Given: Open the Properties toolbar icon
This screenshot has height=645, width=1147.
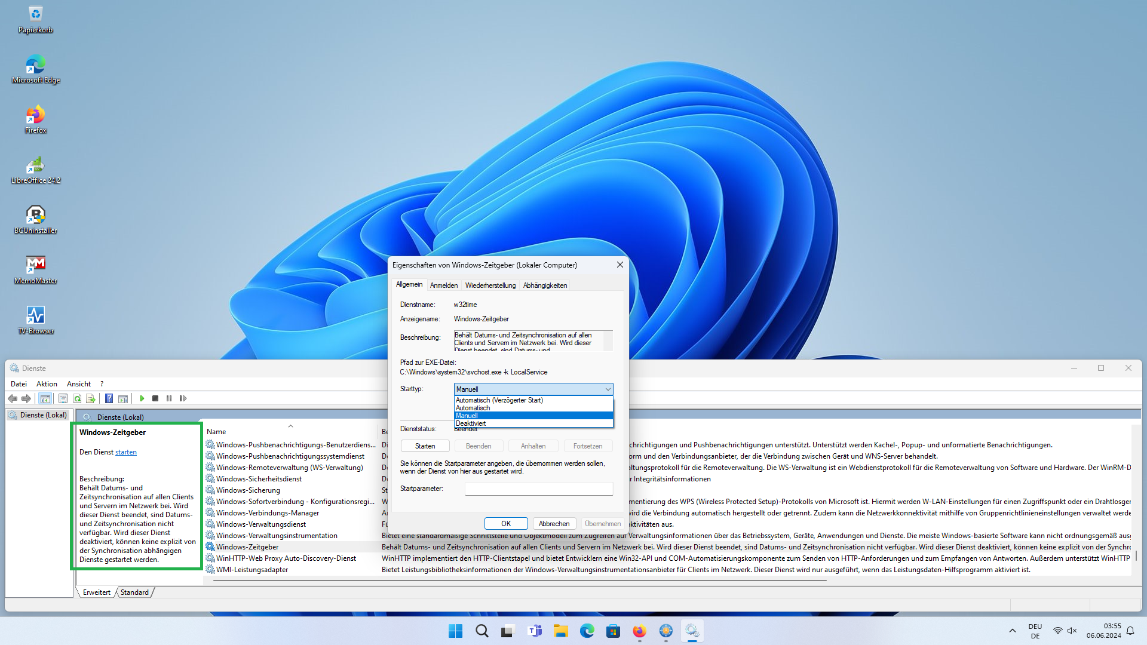Looking at the screenshot, I should 63,398.
